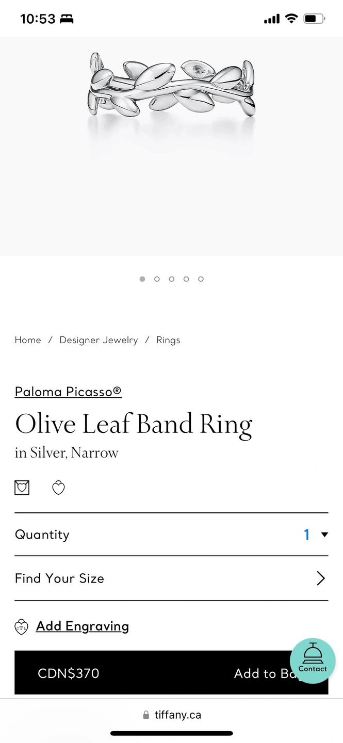Save item with the heart wishlist icon

coord(58,488)
